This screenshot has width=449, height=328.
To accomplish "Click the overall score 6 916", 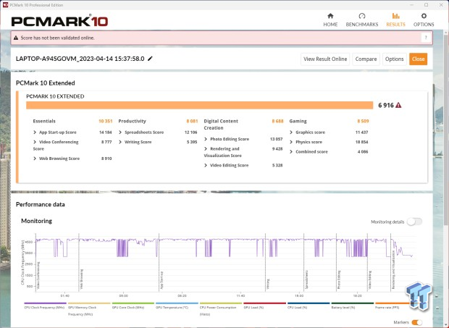I will pos(386,105).
